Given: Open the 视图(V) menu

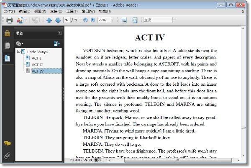Looking at the screenshot, I should 40,11.
